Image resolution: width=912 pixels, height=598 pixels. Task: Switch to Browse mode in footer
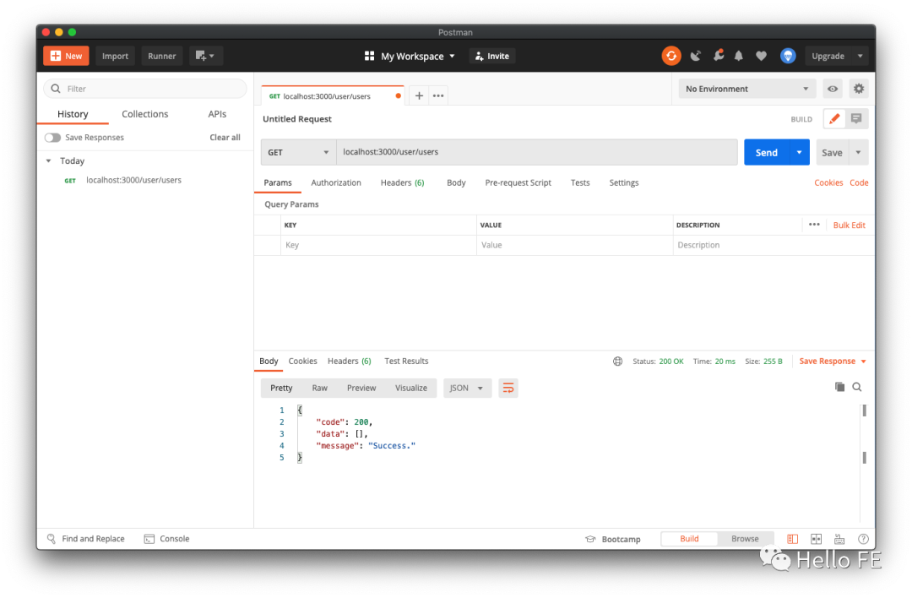point(745,539)
